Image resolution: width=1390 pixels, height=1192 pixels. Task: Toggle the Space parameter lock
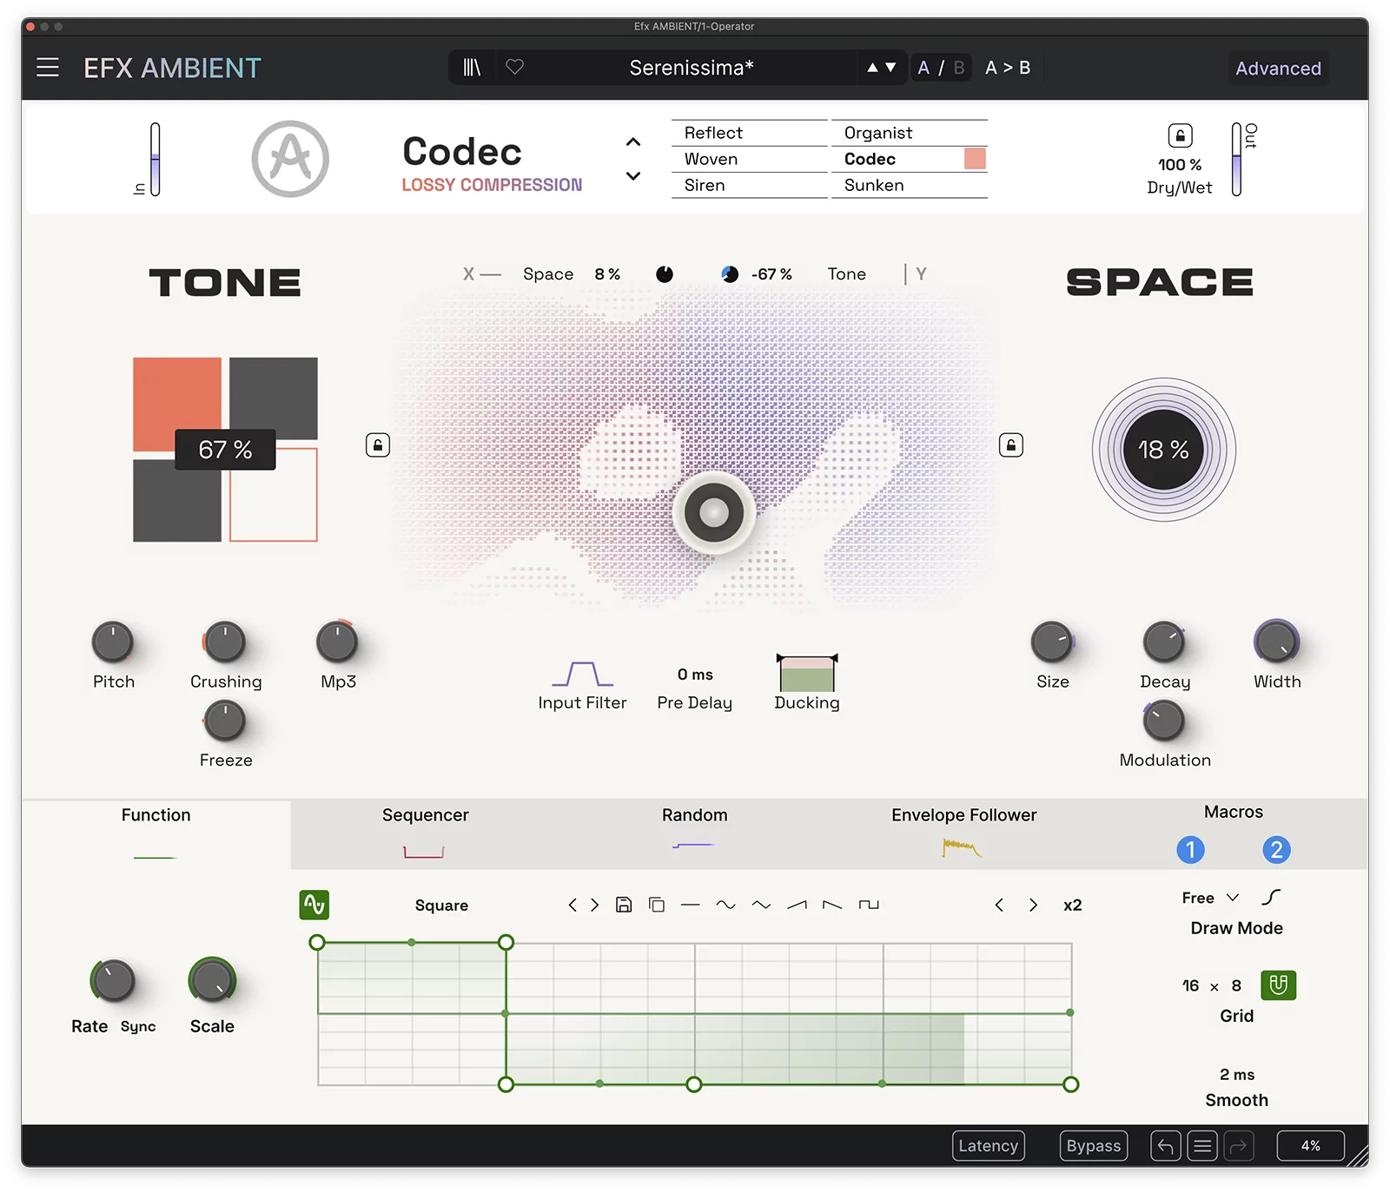(1010, 445)
